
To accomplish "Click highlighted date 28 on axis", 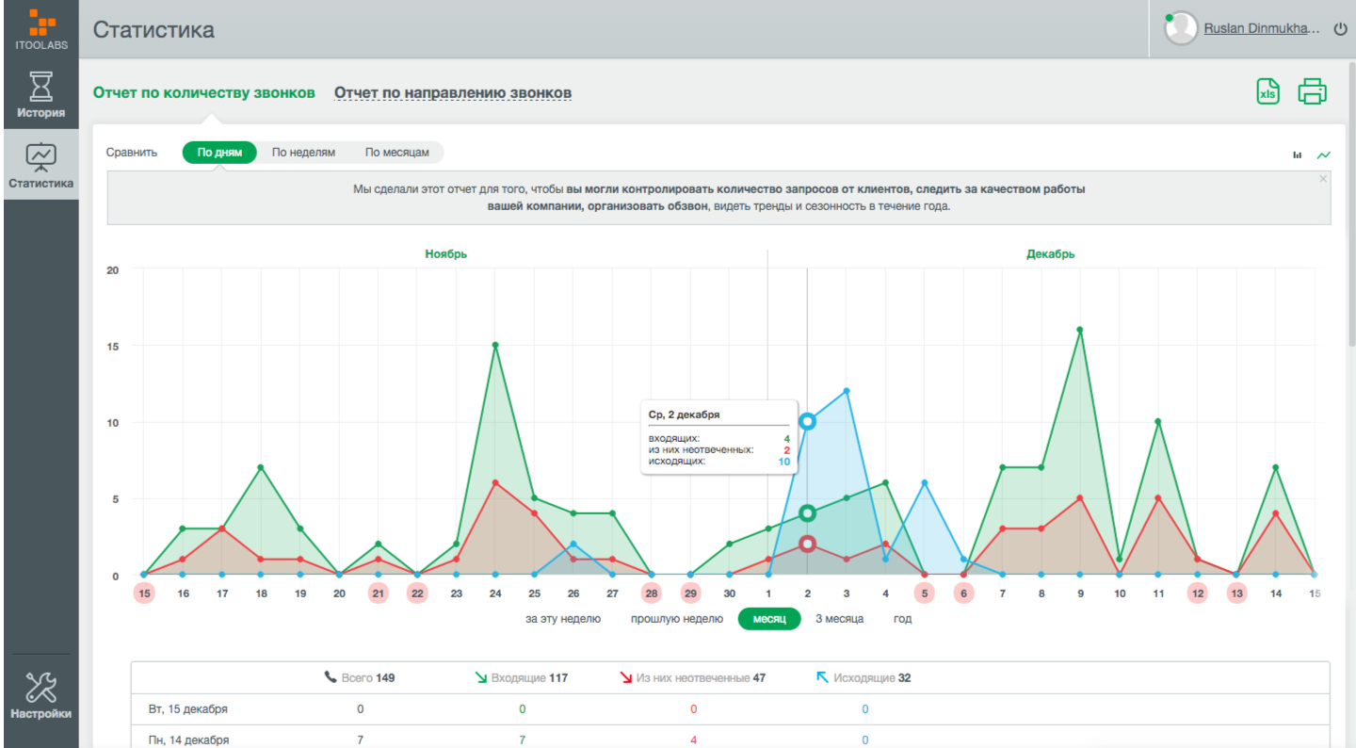I will click(x=652, y=594).
